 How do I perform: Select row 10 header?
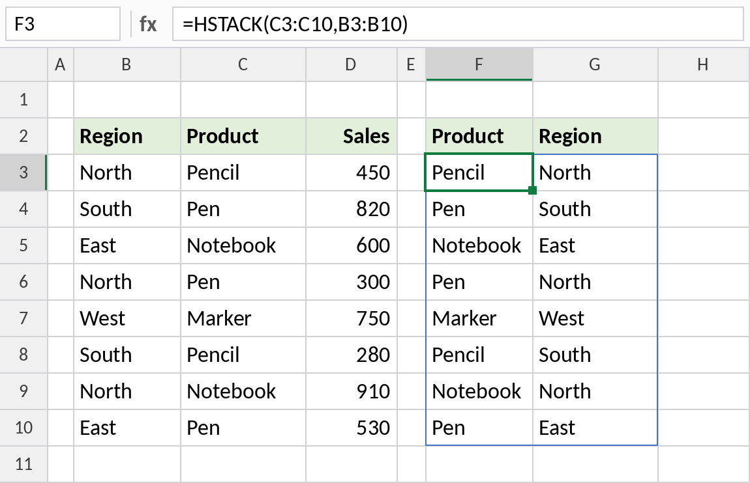pyautogui.click(x=23, y=428)
